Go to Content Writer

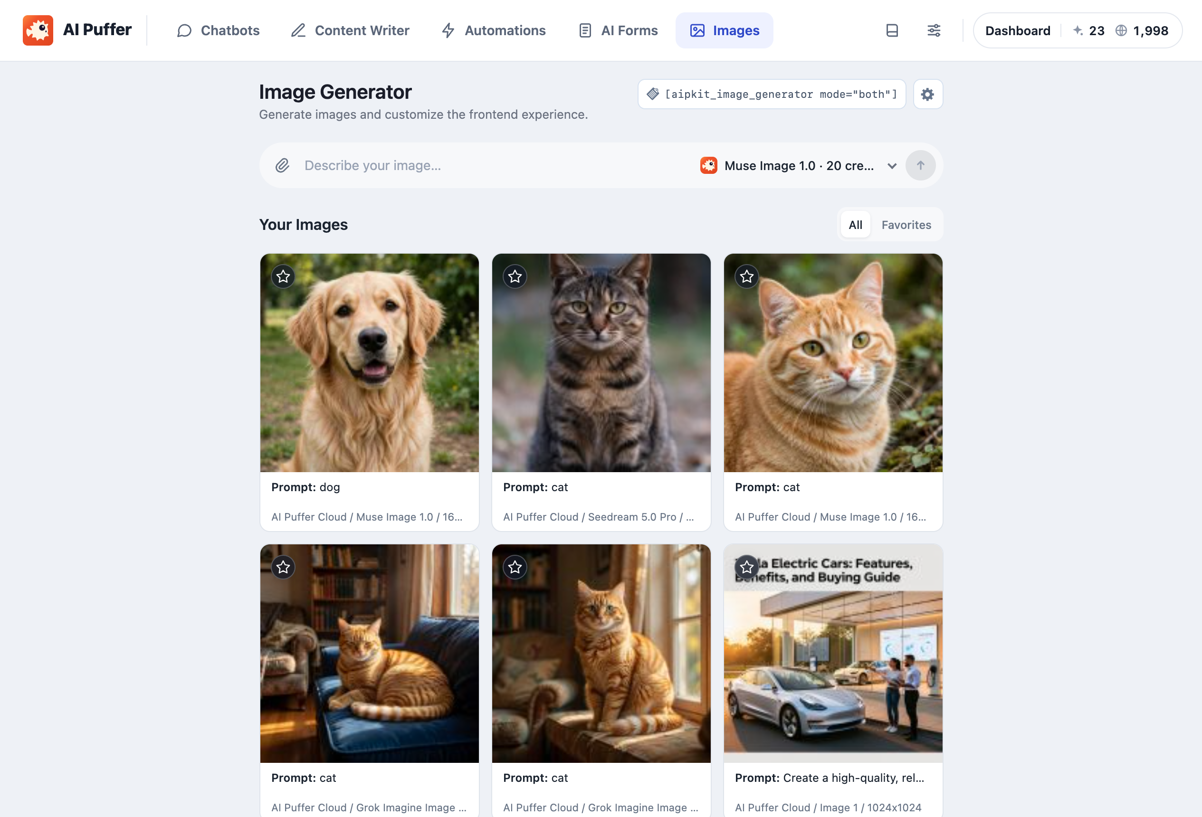click(x=350, y=30)
